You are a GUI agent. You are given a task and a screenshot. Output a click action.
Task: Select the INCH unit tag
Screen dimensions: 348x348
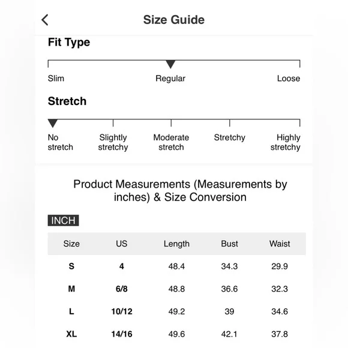pyautogui.click(x=63, y=220)
